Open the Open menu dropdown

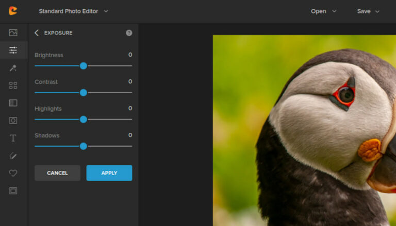(x=323, y=11)
